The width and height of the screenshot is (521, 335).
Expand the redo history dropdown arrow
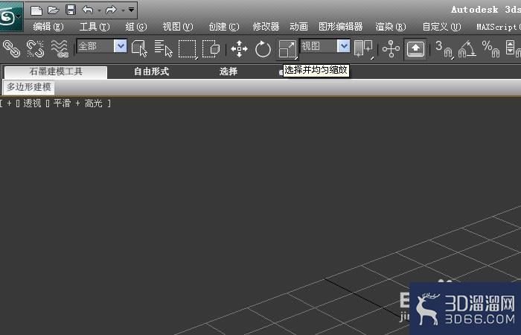123,10
